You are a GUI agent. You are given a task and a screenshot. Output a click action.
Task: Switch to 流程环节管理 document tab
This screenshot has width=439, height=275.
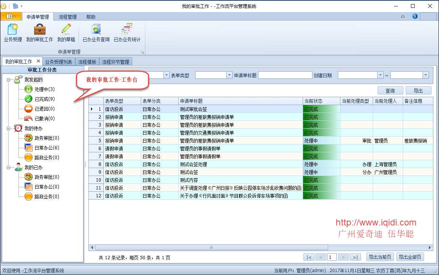115,62
